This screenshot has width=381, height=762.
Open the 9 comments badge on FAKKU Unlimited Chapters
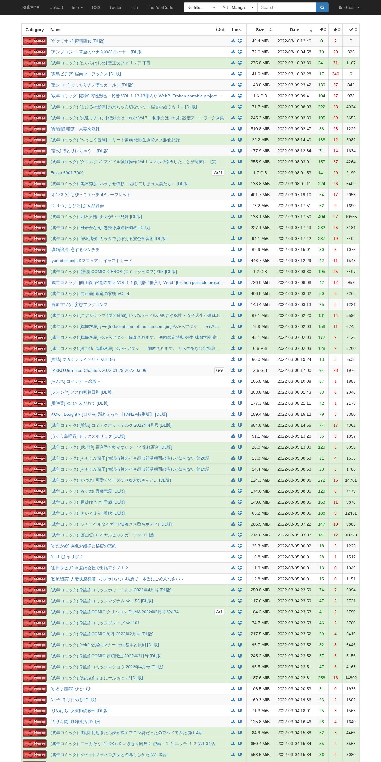pyautogui.click(x=219, y=370)
